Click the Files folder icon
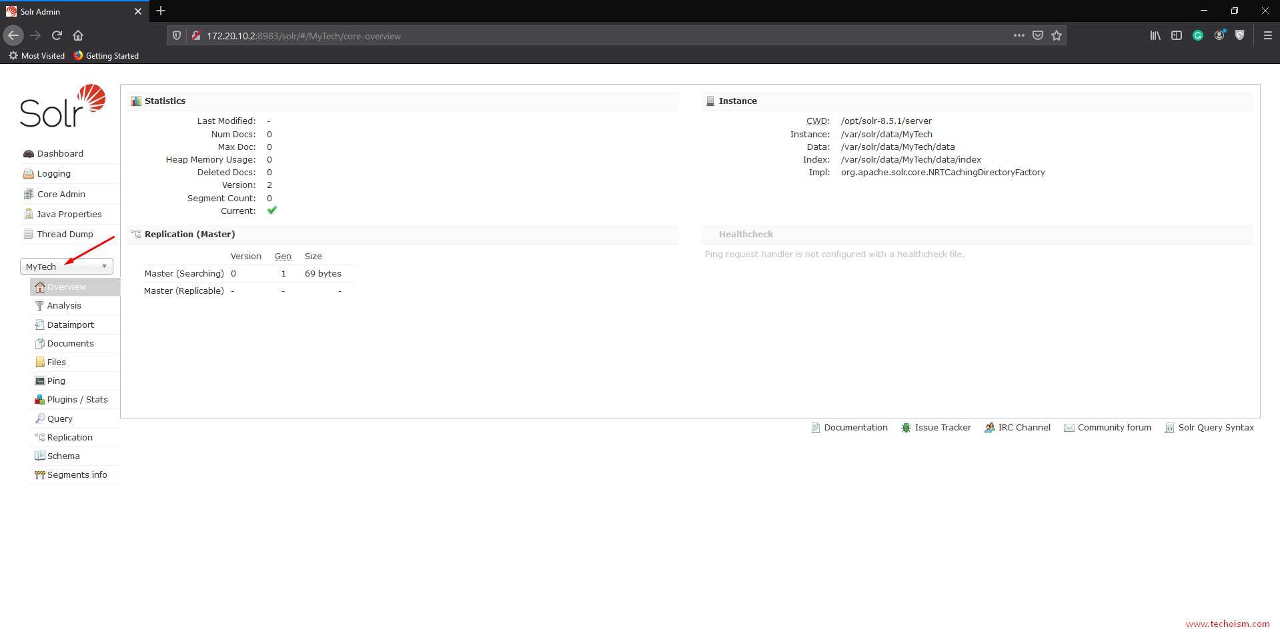The height and width of the screenshot is (635, 1280). click(x=40, y=362)
